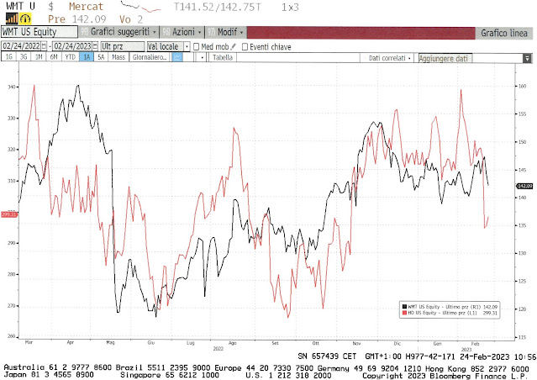Select the 1A time range tab

point(87,57)
